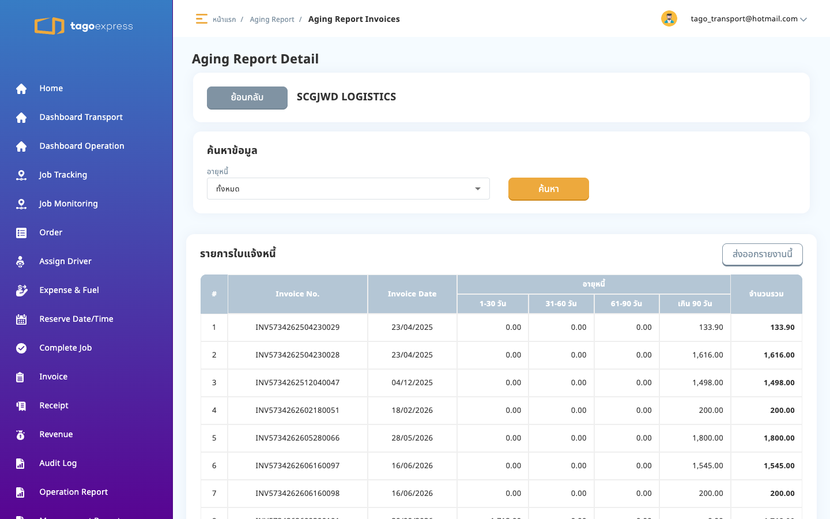Click the SCGJWD LOGISTICS company name
This screenshot has height=519, width=830.
pos(346,97)
